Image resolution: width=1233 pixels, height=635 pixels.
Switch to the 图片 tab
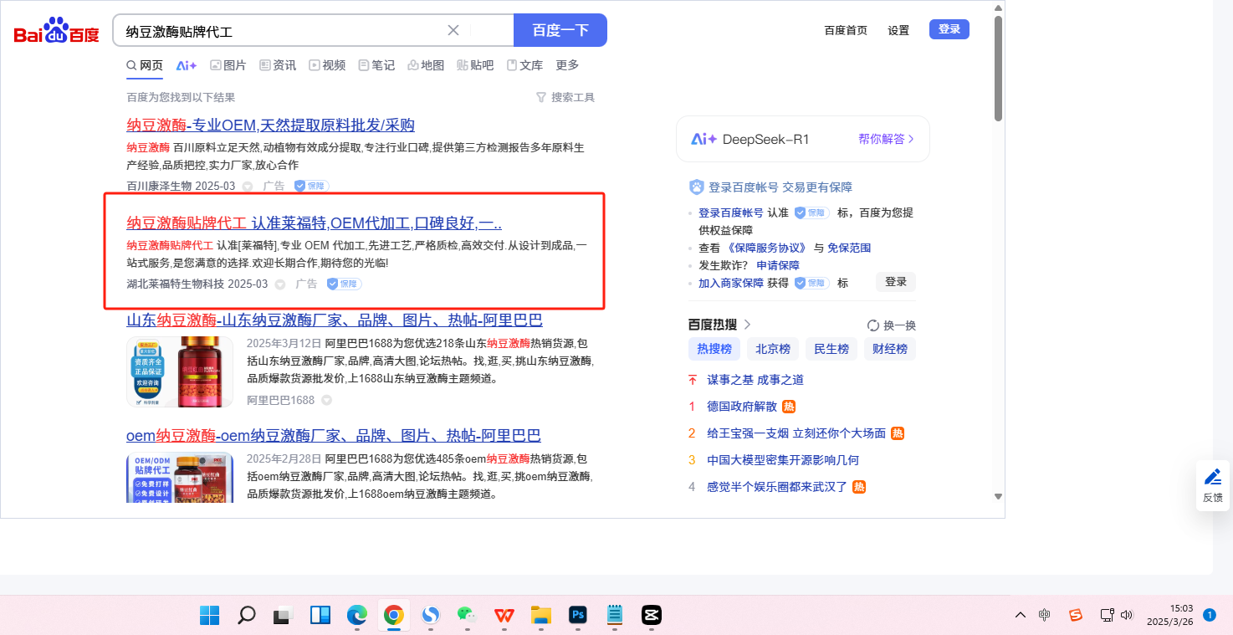228,65
